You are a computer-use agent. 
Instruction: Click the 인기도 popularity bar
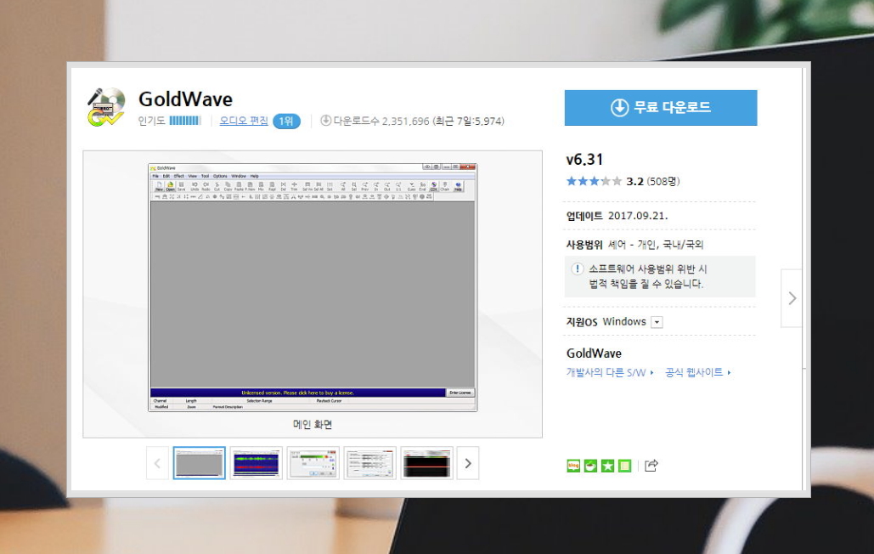coord(185,121)
